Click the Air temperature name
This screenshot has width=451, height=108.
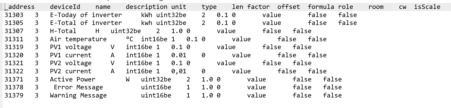coord(78,39)
